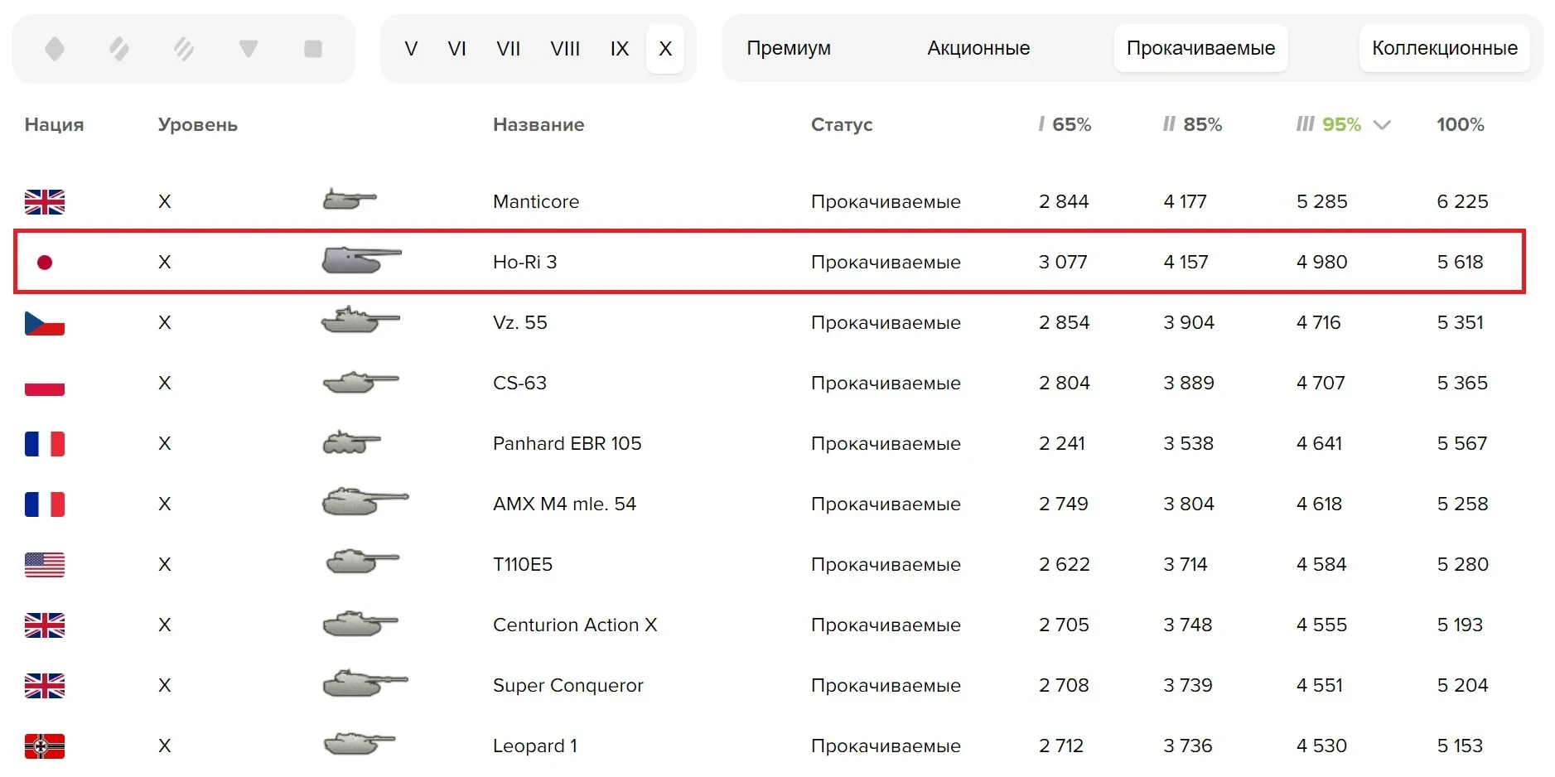The height and width of the screenshot is (777, 1555).
Task: Toggle sort arrow next to 95% column
Action: point(1382,125)
